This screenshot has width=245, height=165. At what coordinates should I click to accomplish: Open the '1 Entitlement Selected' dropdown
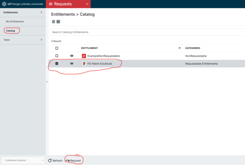pos(23,161)
